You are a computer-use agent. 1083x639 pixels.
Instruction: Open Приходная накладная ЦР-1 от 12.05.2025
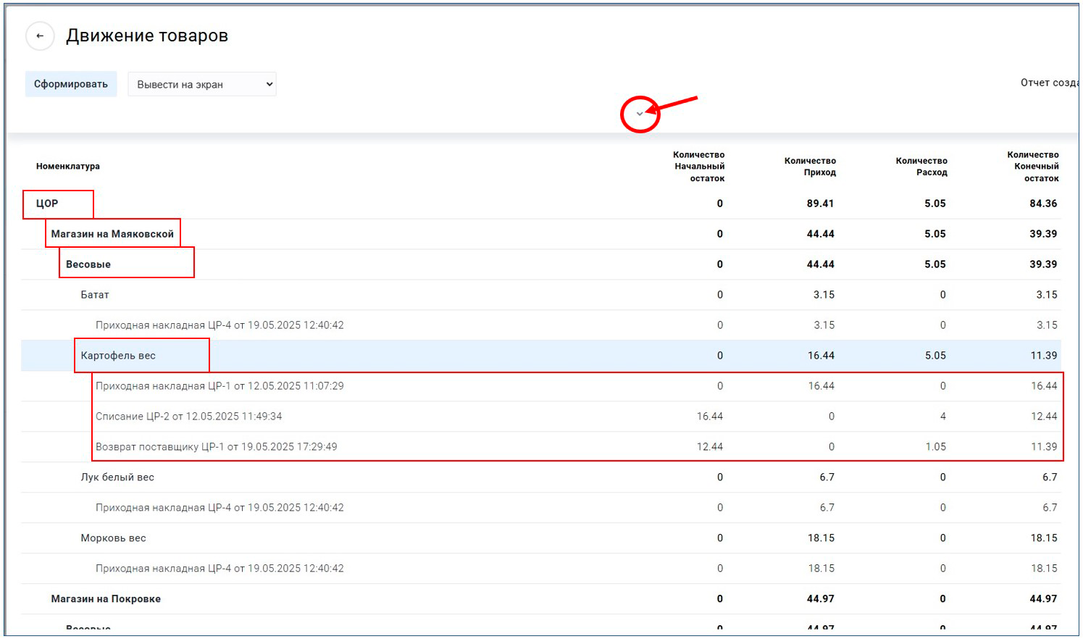click(x=219, y=386)
